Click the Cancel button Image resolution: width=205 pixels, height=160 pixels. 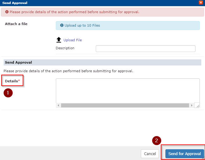tap(150, 154)
